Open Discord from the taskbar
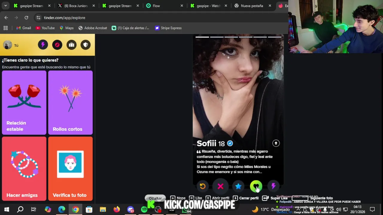This screenshot has width=383, height=215. 130,210
